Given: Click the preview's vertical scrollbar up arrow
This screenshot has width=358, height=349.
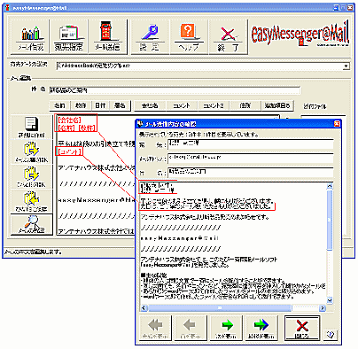Looking at the screenshot, I should coord(330,186).
